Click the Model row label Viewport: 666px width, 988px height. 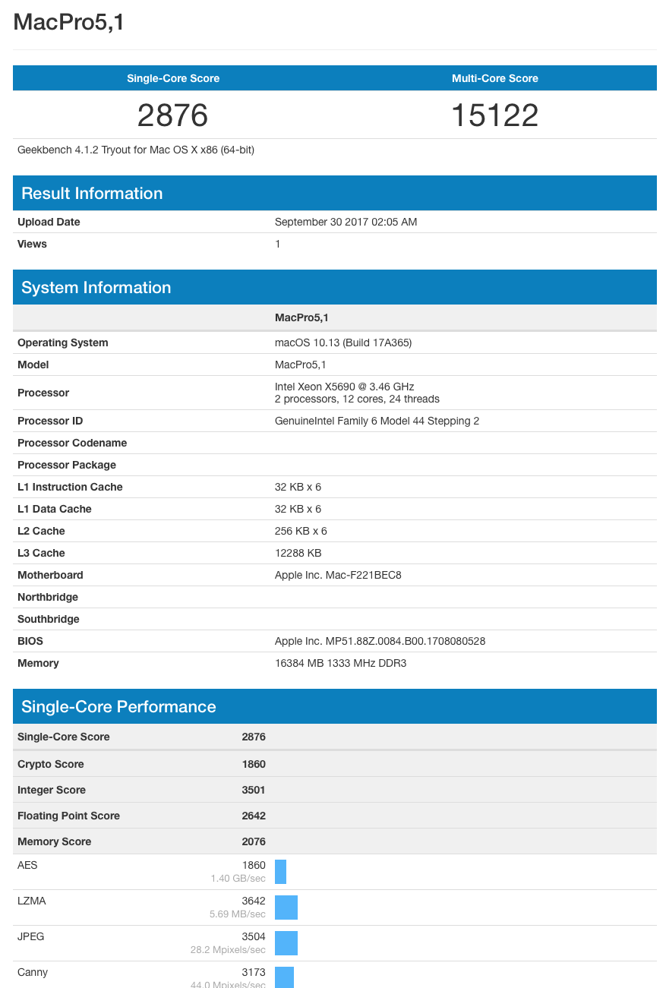(x=33, y=365)
